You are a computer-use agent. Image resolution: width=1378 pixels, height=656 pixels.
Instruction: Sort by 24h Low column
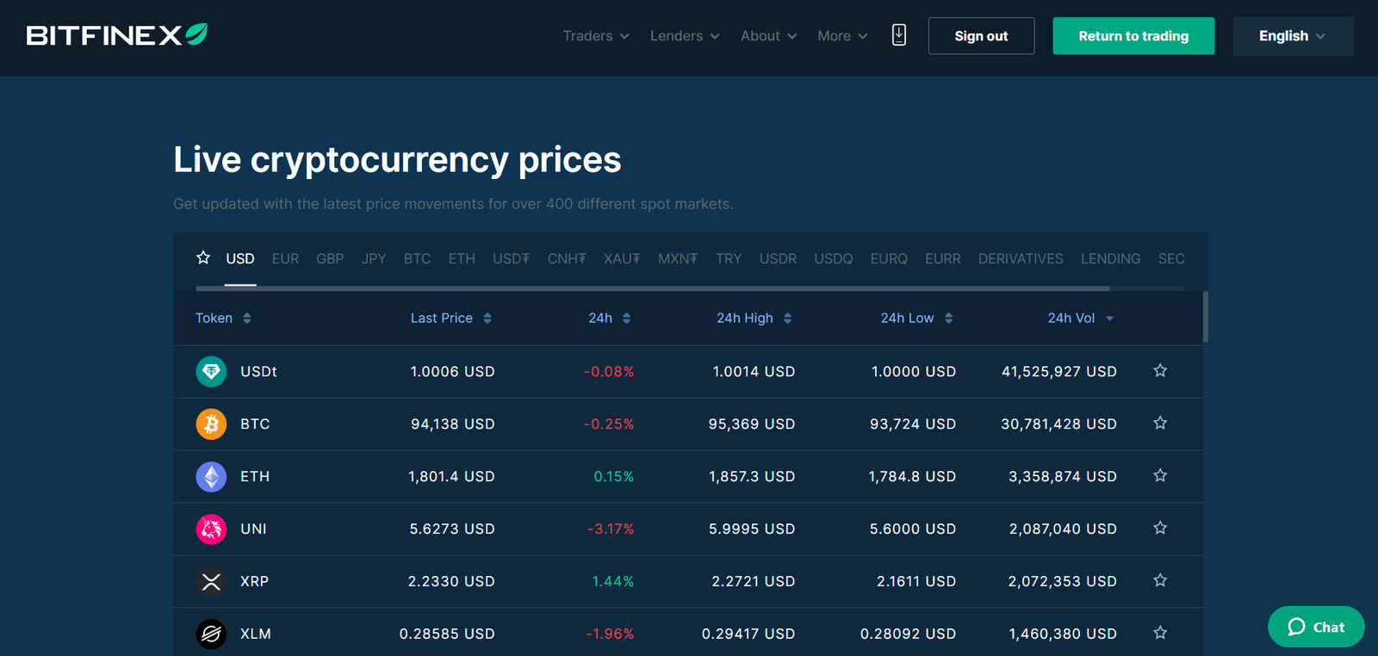pyautogui.click(x=916, y=318)
